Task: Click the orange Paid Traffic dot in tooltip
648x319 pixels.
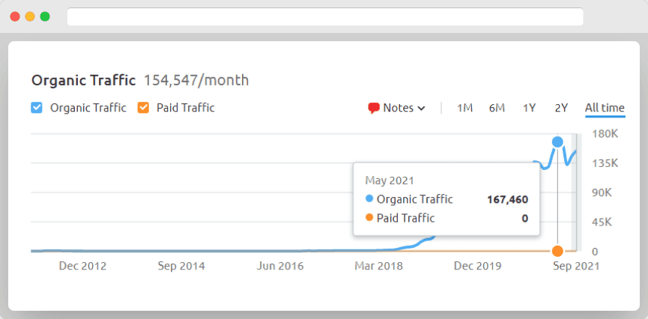Action: click(369, 219)
